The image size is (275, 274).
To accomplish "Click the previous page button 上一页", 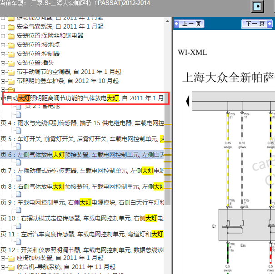I will tap(189, 24).
